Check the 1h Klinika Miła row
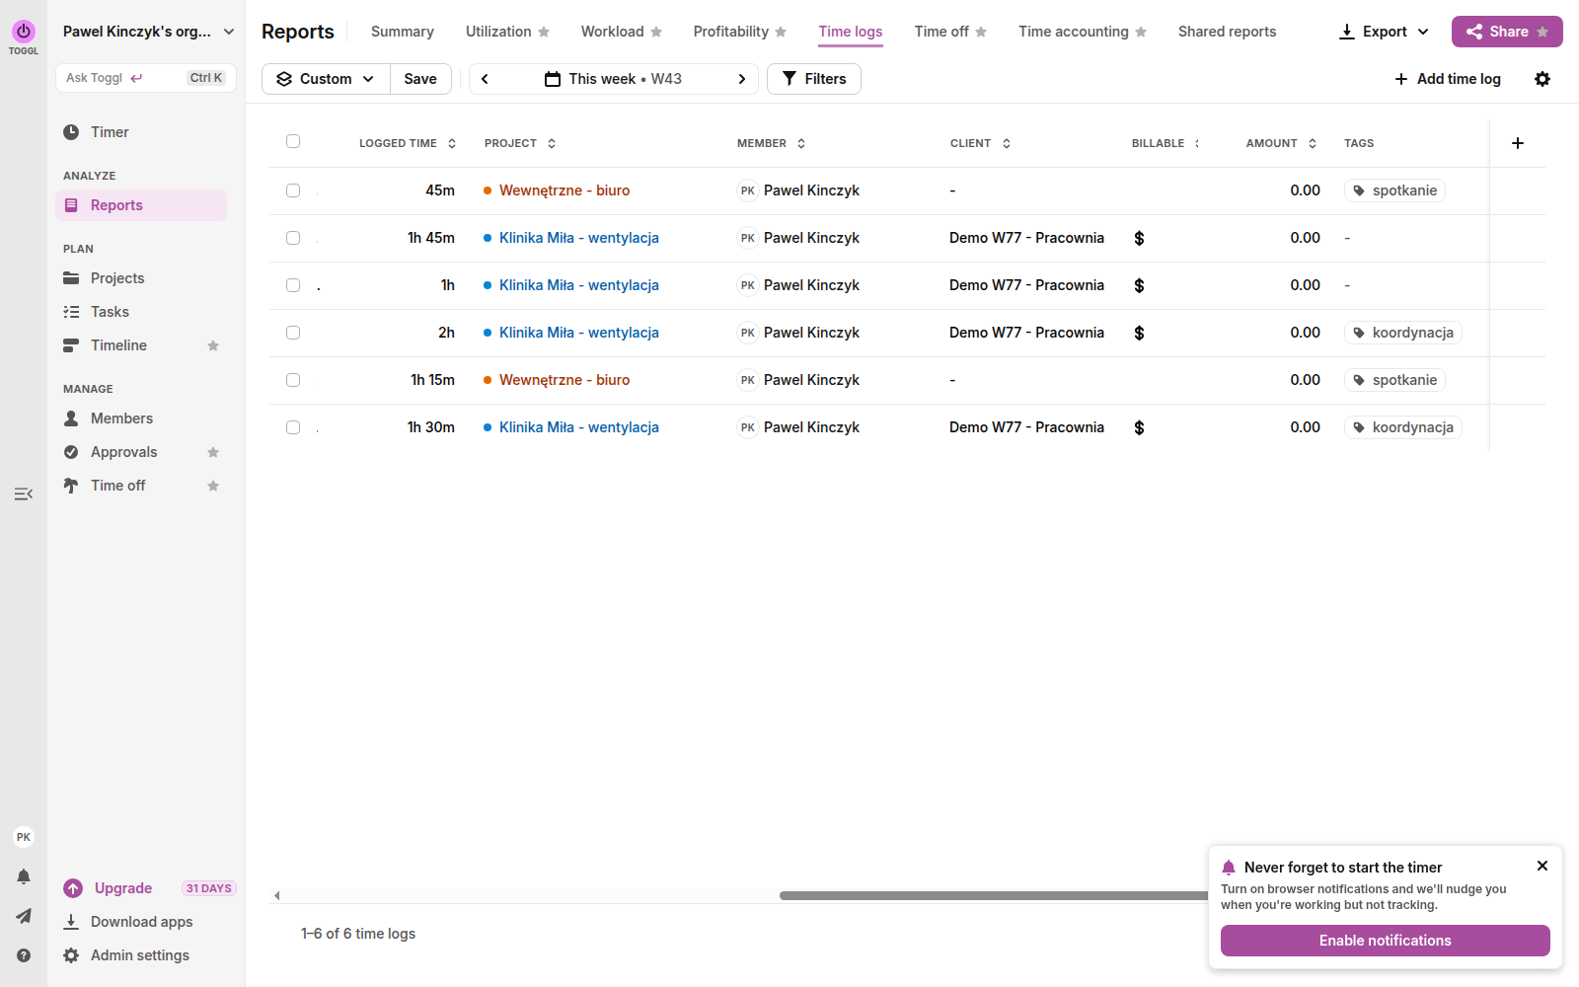The width and height of the screenshot is (1579, 987). coord(293,285)
